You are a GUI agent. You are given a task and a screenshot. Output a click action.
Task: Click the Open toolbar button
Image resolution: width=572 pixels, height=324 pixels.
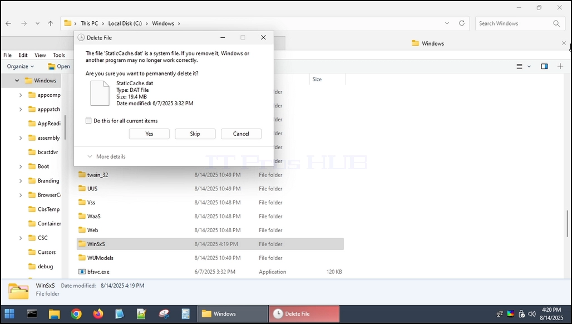click(59, 66)
